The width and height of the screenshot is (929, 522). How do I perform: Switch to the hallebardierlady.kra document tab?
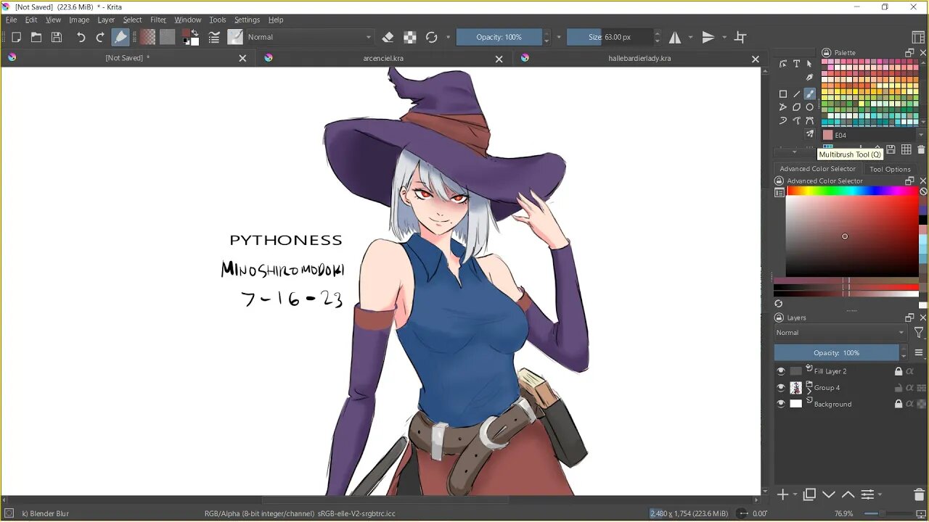click(639, 58)
